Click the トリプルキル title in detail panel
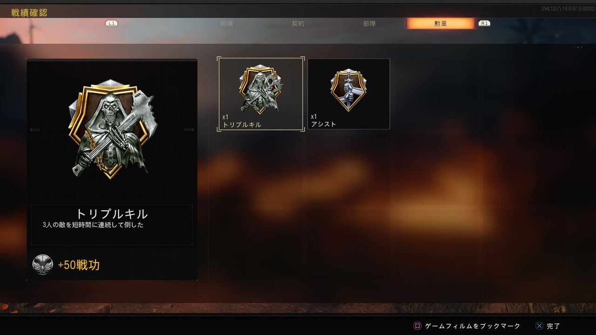 (x=112, y=214)
